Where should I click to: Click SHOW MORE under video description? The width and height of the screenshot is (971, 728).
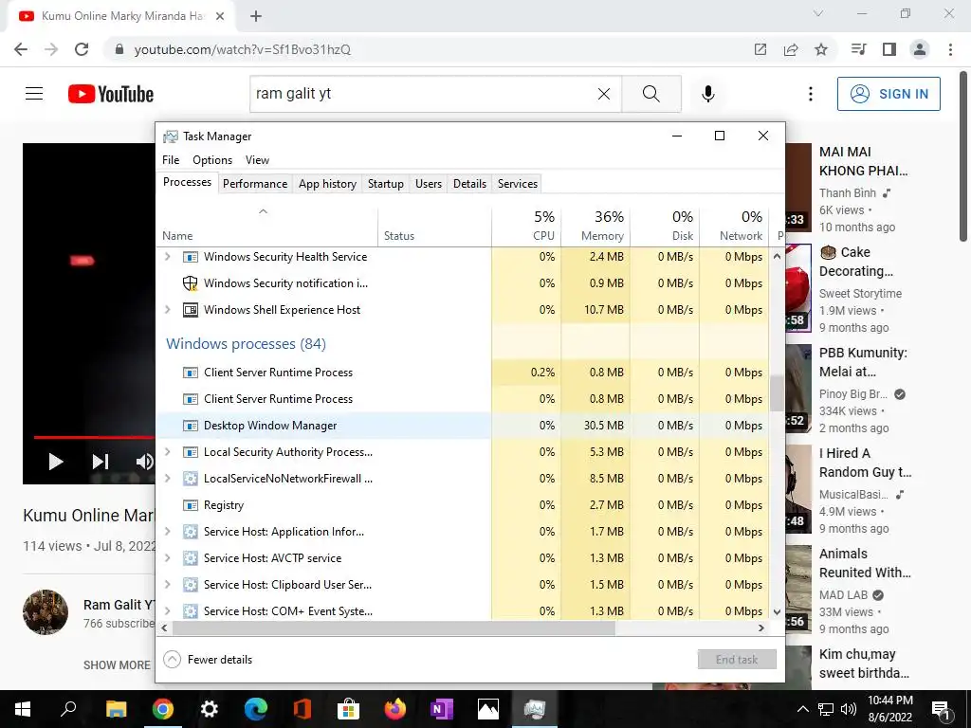point(117,665)
